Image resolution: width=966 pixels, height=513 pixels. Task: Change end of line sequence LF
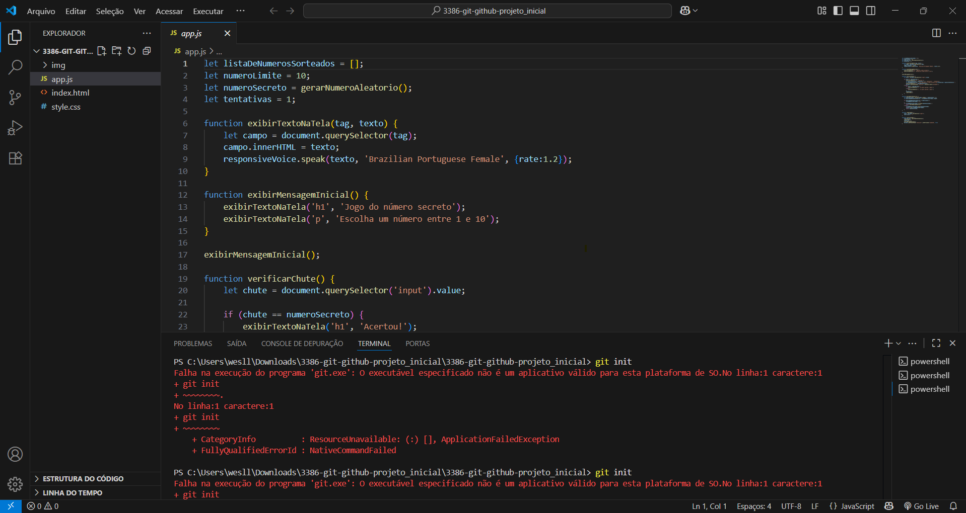[815, 506]
